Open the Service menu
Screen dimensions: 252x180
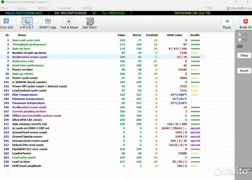21,8
